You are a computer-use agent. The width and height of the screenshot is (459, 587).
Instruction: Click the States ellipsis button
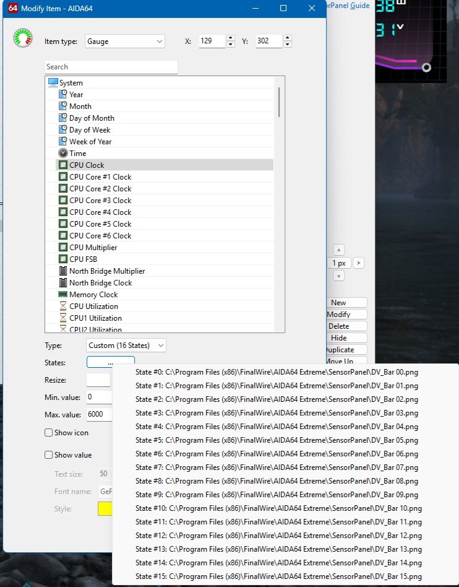point(110,362)
